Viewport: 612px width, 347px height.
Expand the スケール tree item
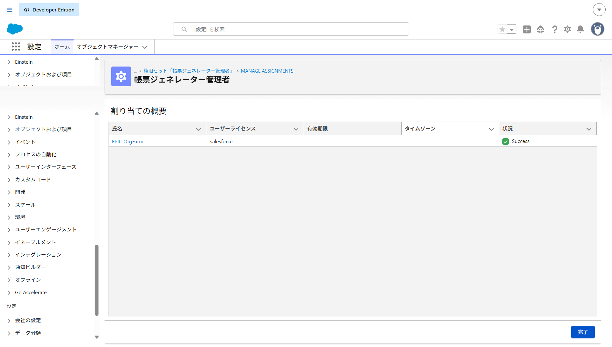click(x=9, y=205)
